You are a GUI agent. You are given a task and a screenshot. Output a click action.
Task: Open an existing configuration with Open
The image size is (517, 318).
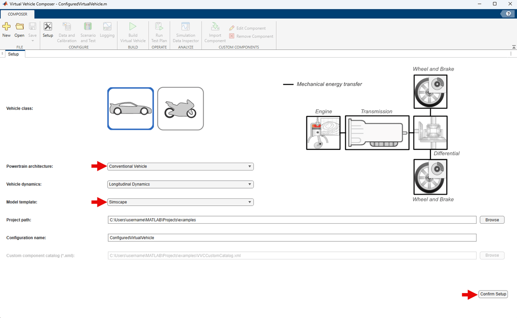pyautogui.click(x=19, y=30)
